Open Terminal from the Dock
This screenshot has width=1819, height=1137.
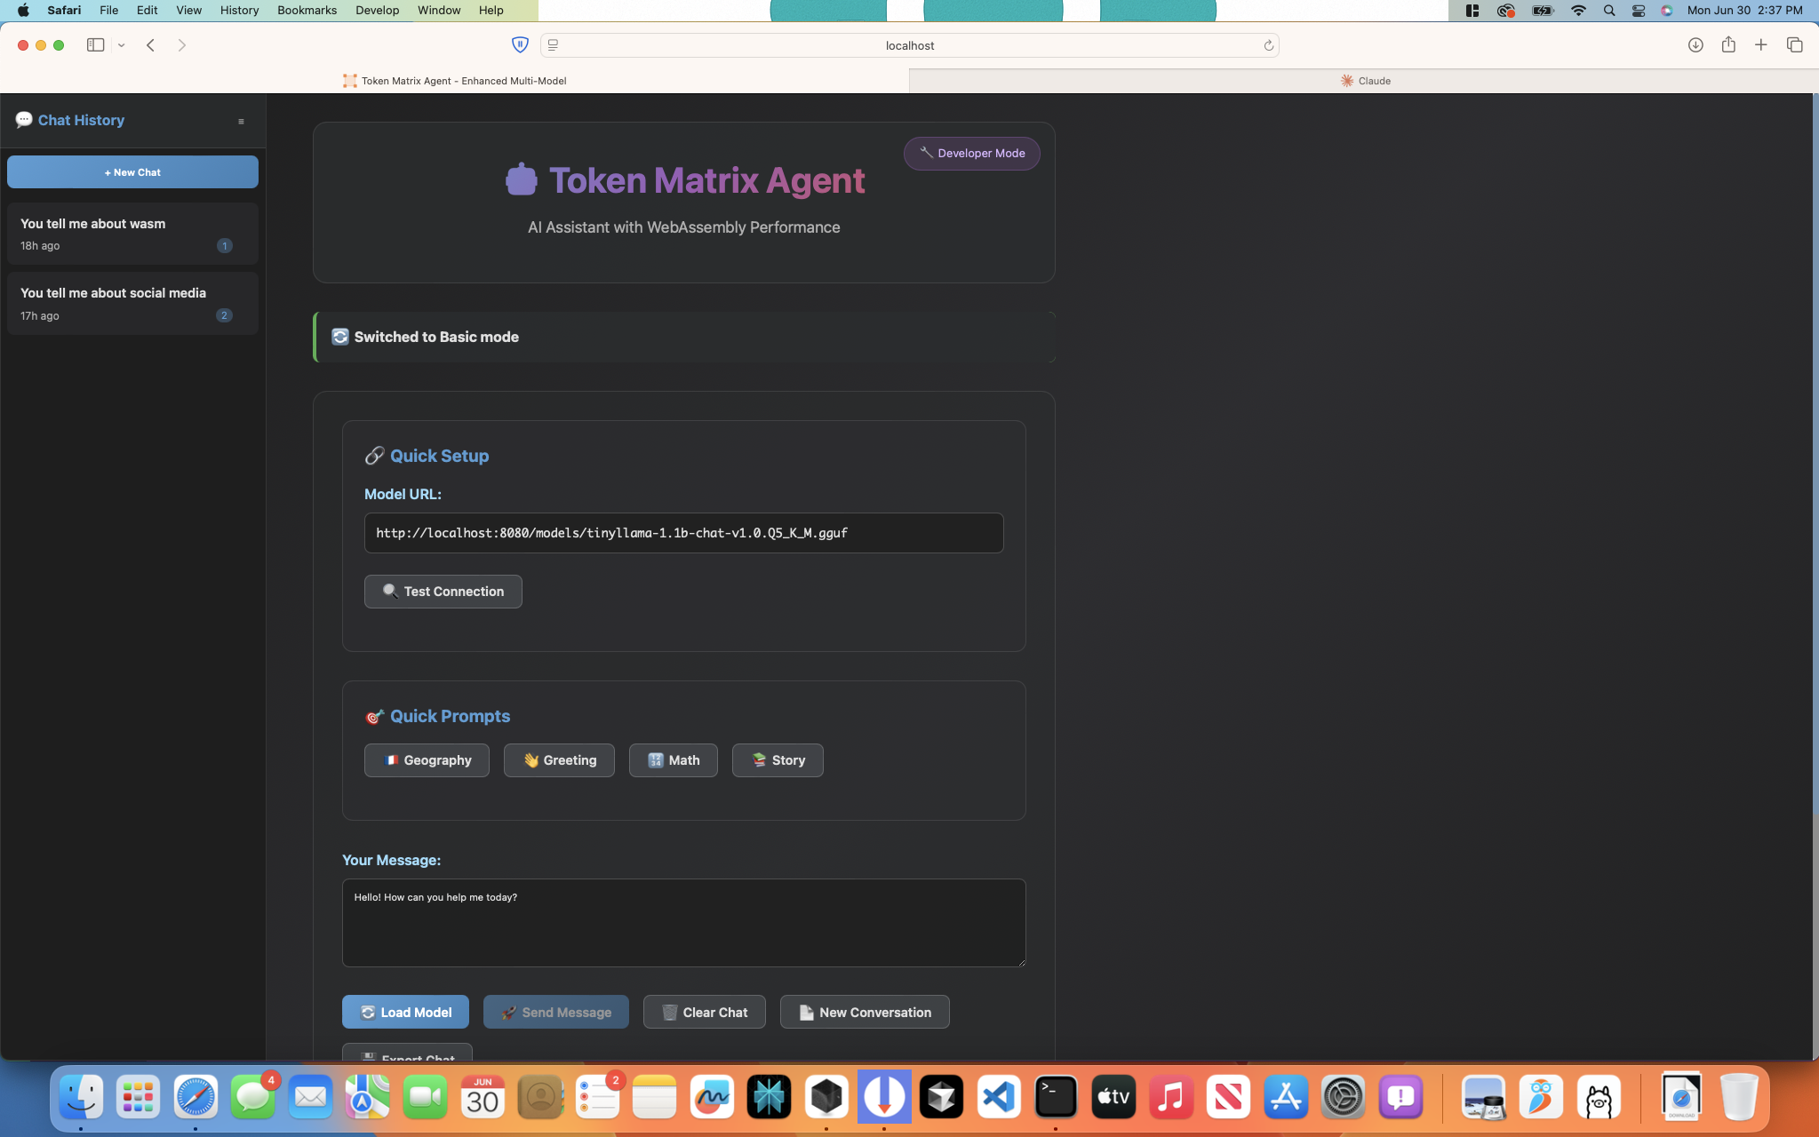point(1056,1098)
